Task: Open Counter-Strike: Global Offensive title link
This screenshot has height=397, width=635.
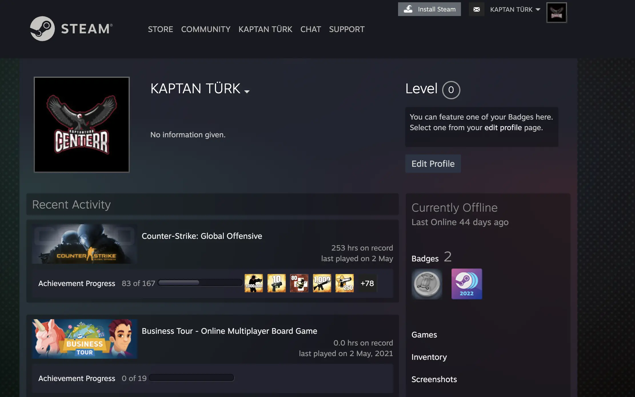Action: point(202,236)
